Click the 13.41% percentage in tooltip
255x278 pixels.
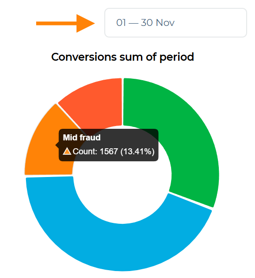pos(138,152)
